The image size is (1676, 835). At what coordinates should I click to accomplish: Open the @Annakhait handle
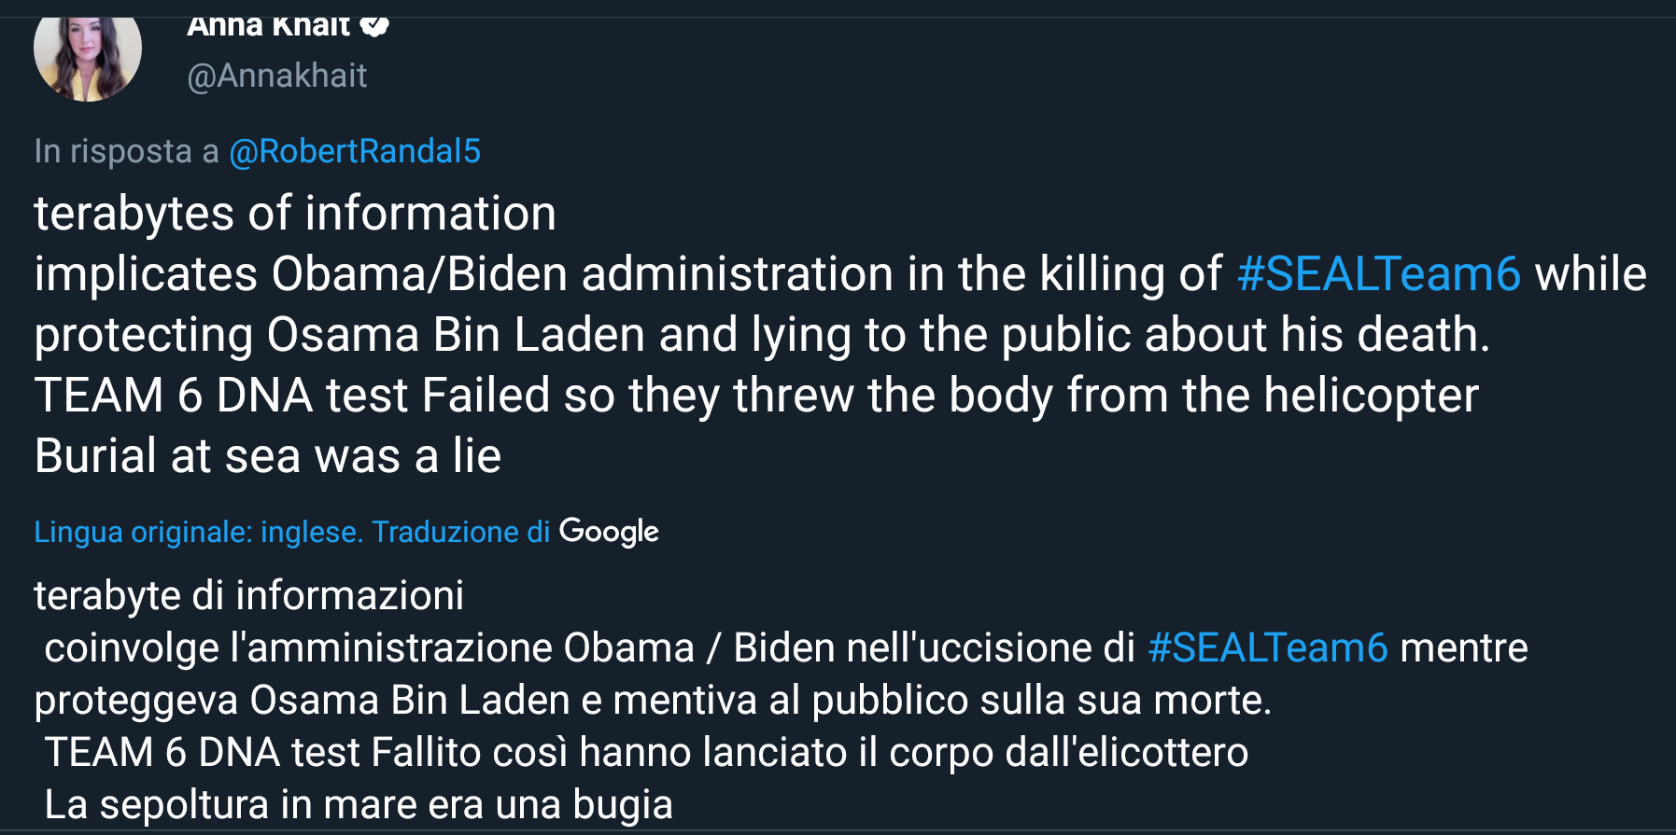coord(277,76)
